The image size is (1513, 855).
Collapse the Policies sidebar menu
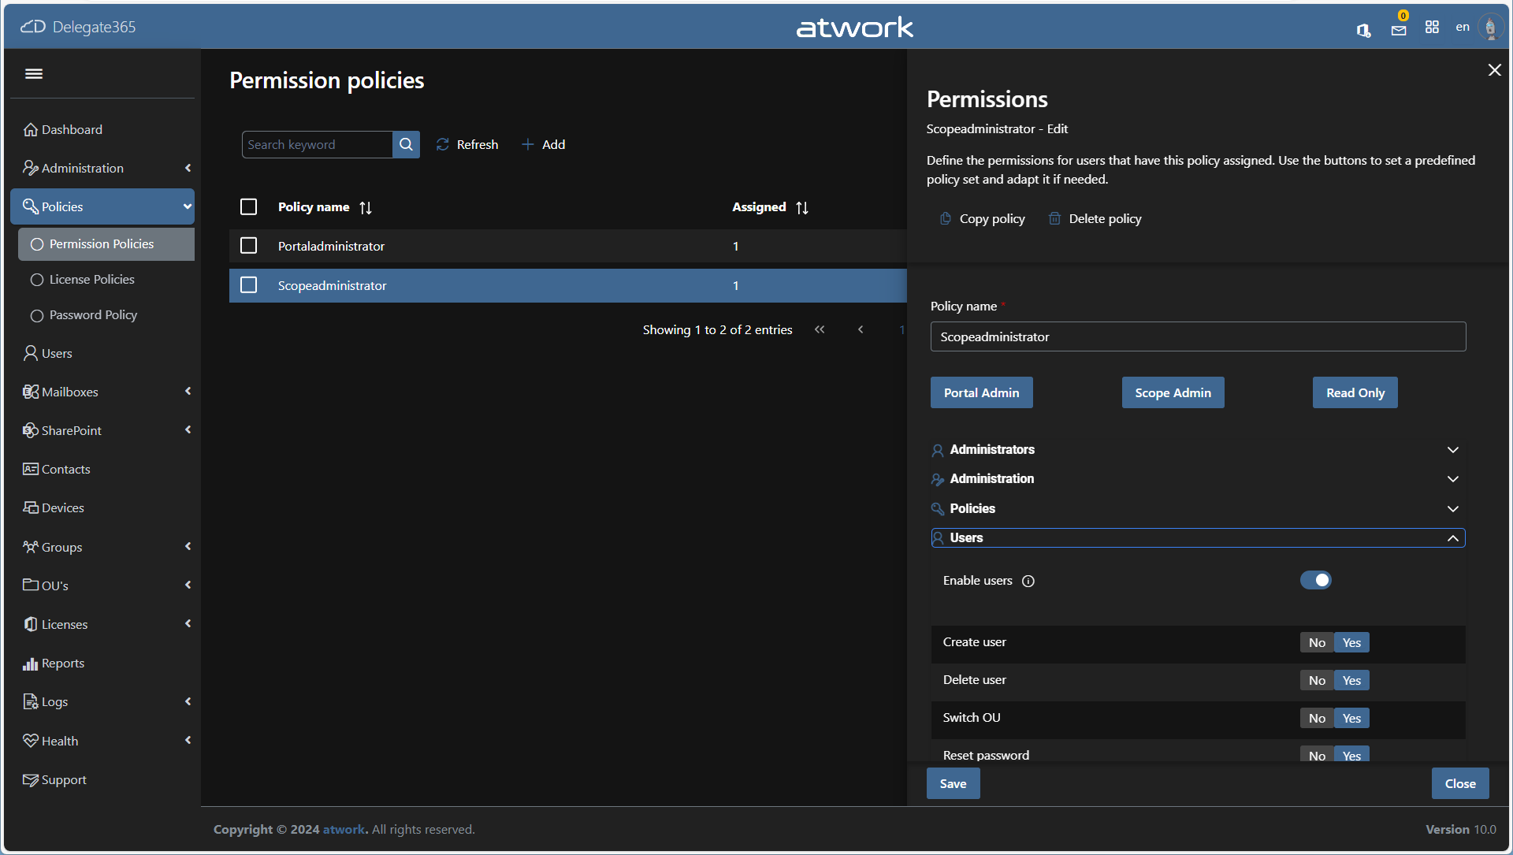(x=102, y=206)
